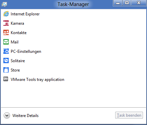Click the green Mail envelope icon

[6, 42]
